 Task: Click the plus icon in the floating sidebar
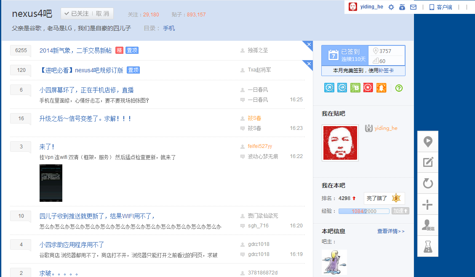point(428,204)
